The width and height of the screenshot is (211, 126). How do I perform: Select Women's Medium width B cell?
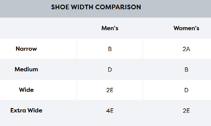(x=177, y=69)
